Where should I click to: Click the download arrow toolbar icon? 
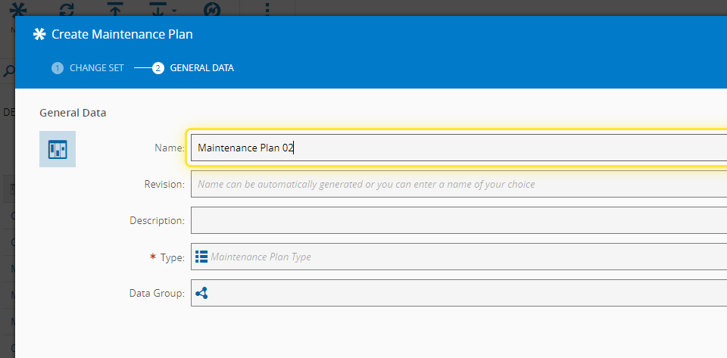point(158,8)
